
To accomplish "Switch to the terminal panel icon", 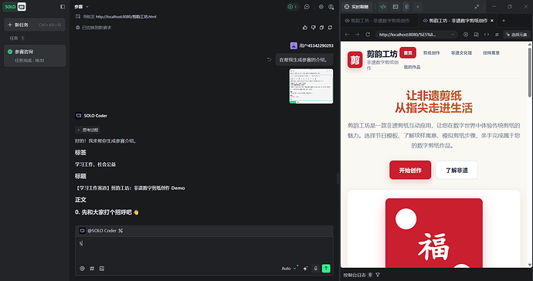I will [x=396, y=6].
